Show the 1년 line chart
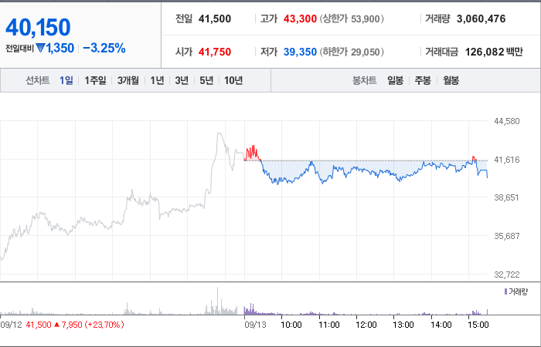The image size is (541, 347). (157, 80)
